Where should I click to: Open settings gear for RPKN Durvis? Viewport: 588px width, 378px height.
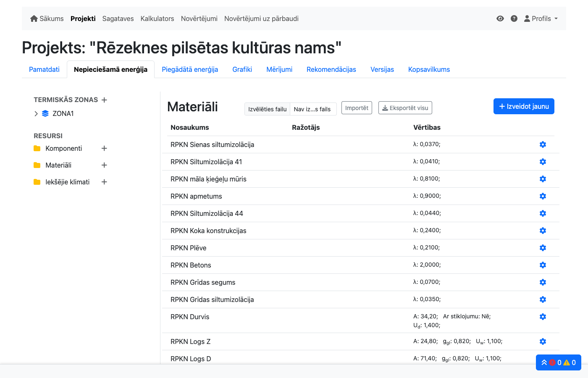pos(543,317)
